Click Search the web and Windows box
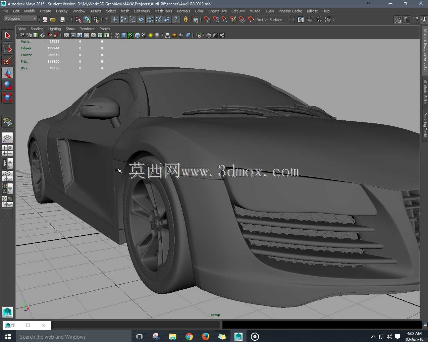 [74, 337]
